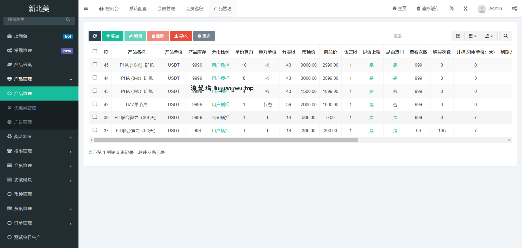Click the horizontal table scrollbar
Image resolution: width=522 pixels, height=248 pixels.
(226, 140)
